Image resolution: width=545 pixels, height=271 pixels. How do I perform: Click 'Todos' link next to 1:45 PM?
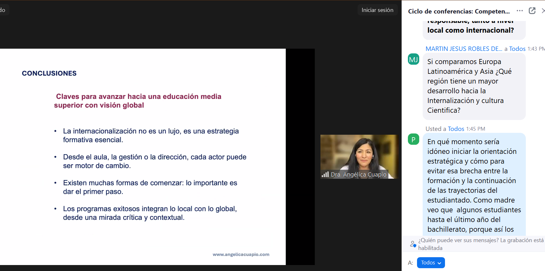tap(456, 129)
